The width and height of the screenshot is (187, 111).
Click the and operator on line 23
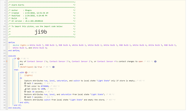pos(21,64)
